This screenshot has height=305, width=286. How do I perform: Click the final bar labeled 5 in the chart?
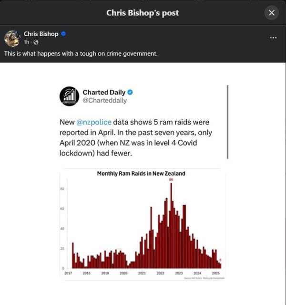[x=220, y=266]
